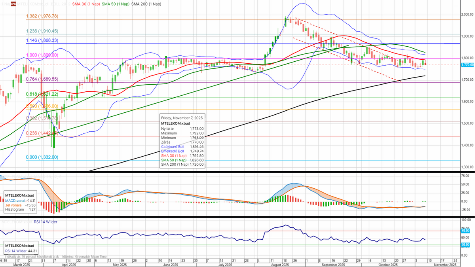This screenshot has width=475, height=267.
Task: Click the MACD values info box
Action: tap(20, 201)
